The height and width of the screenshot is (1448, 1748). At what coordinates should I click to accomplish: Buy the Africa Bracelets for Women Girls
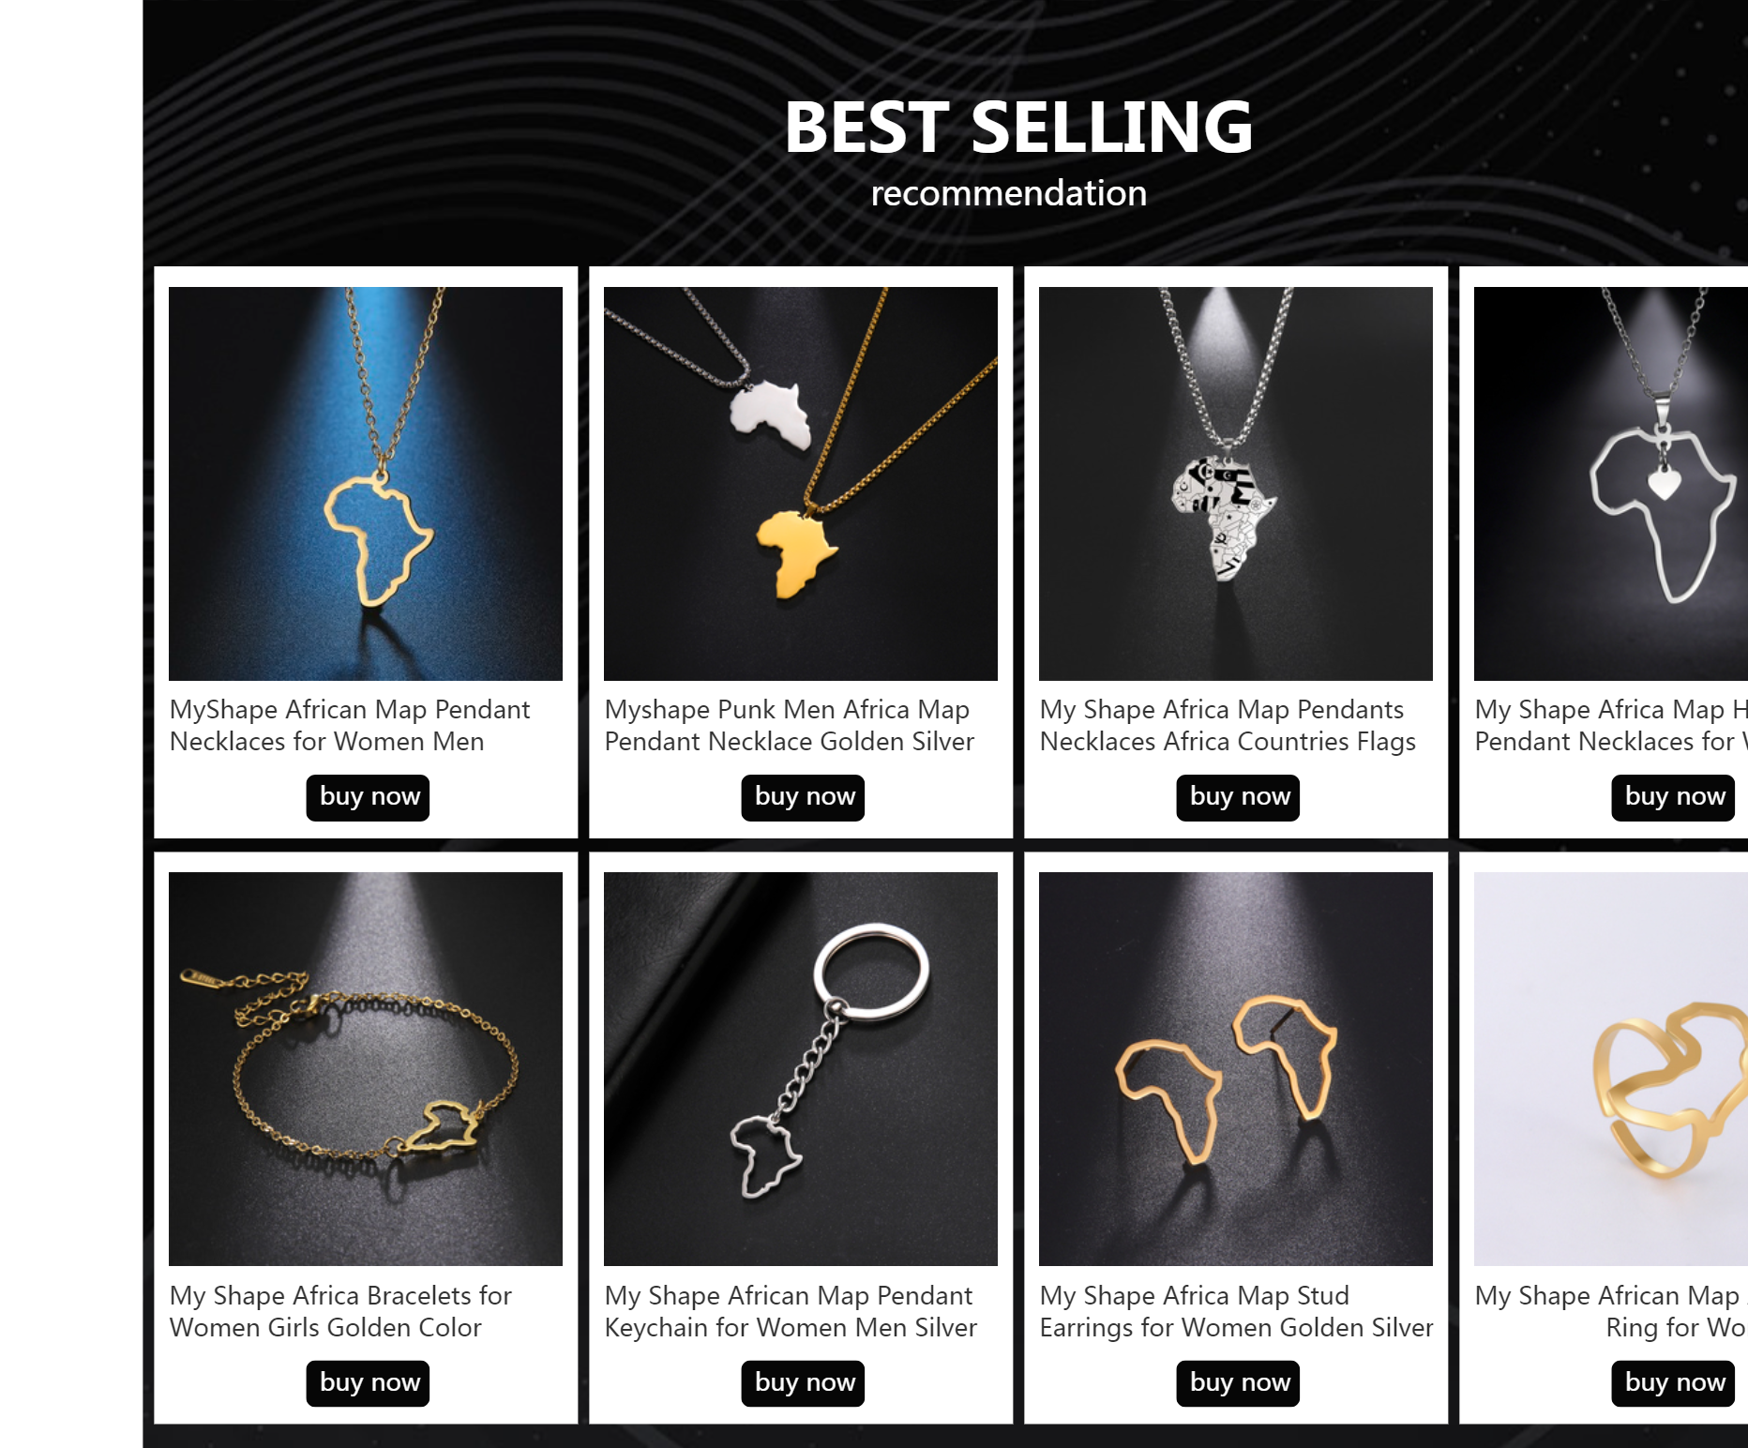click(368, 1383)
